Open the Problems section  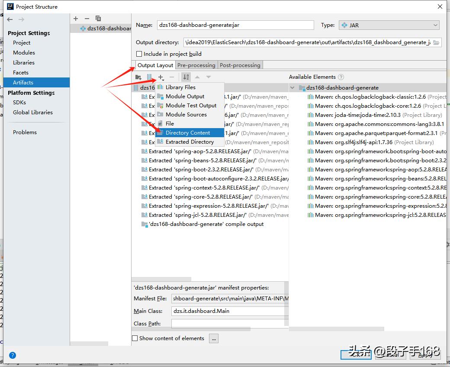tap(25, 132)
